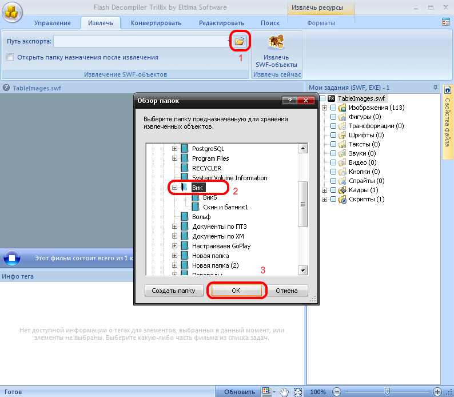Click the Шрифты folder icon
Image resolution: width=454 pixels, height=397 pixels.
[x=342, y=135]
